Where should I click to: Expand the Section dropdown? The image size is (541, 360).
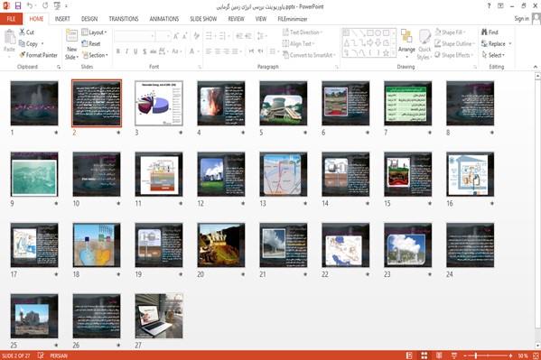coord(95,55)
